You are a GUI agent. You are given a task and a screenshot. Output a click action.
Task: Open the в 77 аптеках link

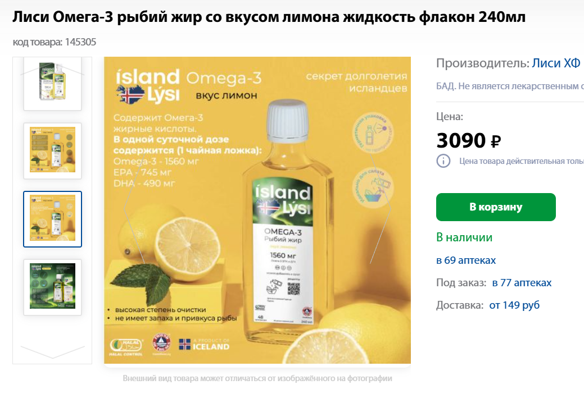tap(522, 282)
